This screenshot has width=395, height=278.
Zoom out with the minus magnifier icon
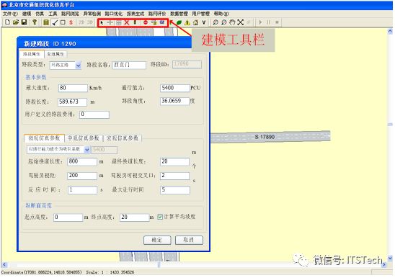[224, 22]
